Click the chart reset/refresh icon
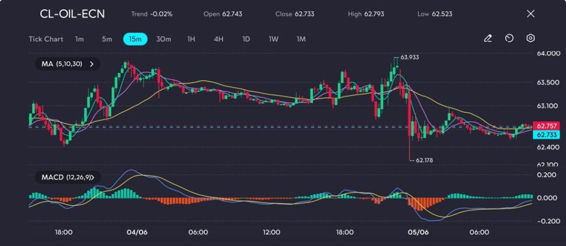Screen dimensions: 566x246 pos(509,39)
